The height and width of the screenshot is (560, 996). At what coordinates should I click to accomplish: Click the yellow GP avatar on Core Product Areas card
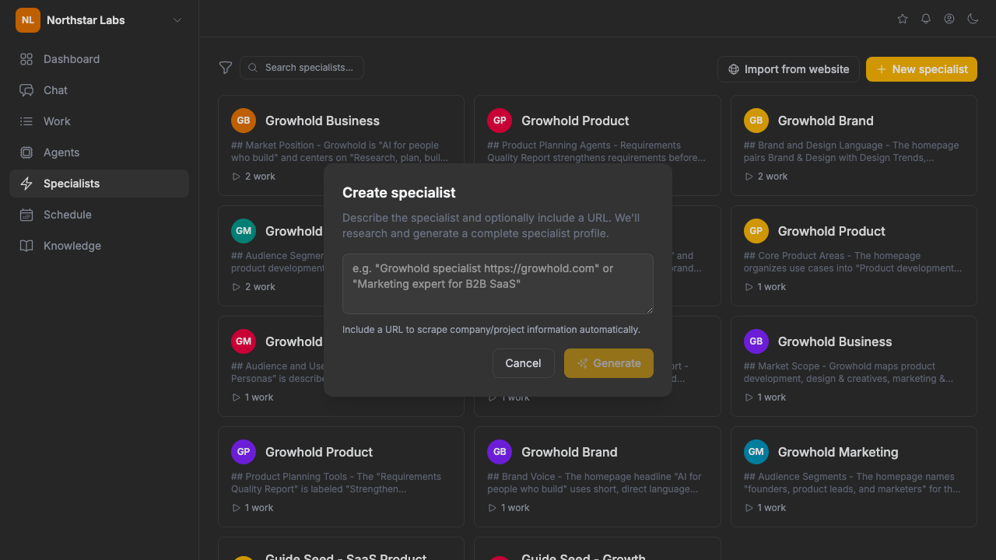(756, 231)
